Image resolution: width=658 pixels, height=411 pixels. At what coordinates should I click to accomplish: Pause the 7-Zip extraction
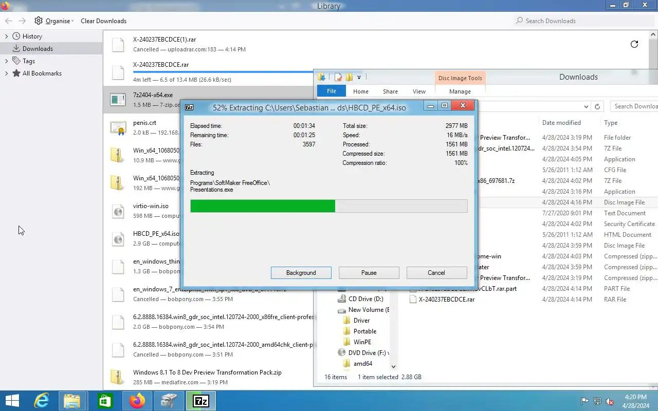pyautogui.click(x=369, y=273)
